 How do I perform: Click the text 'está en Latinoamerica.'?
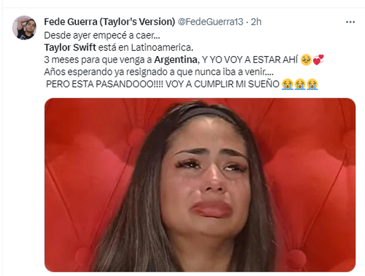click(x=146, y=47)
